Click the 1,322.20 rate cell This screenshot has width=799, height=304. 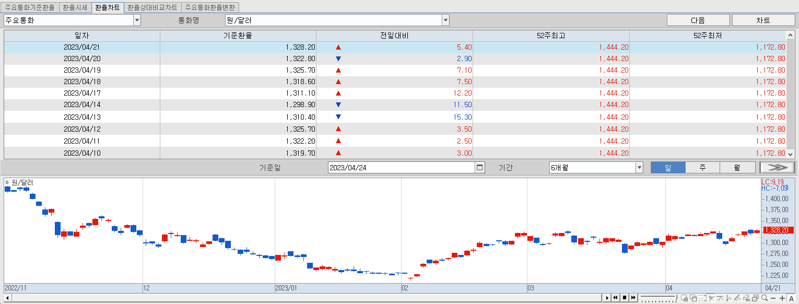click(238, 141)
